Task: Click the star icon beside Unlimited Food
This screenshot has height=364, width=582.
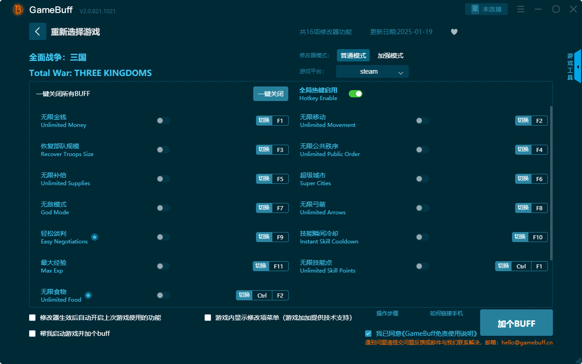Action: [x=88, y=295]
